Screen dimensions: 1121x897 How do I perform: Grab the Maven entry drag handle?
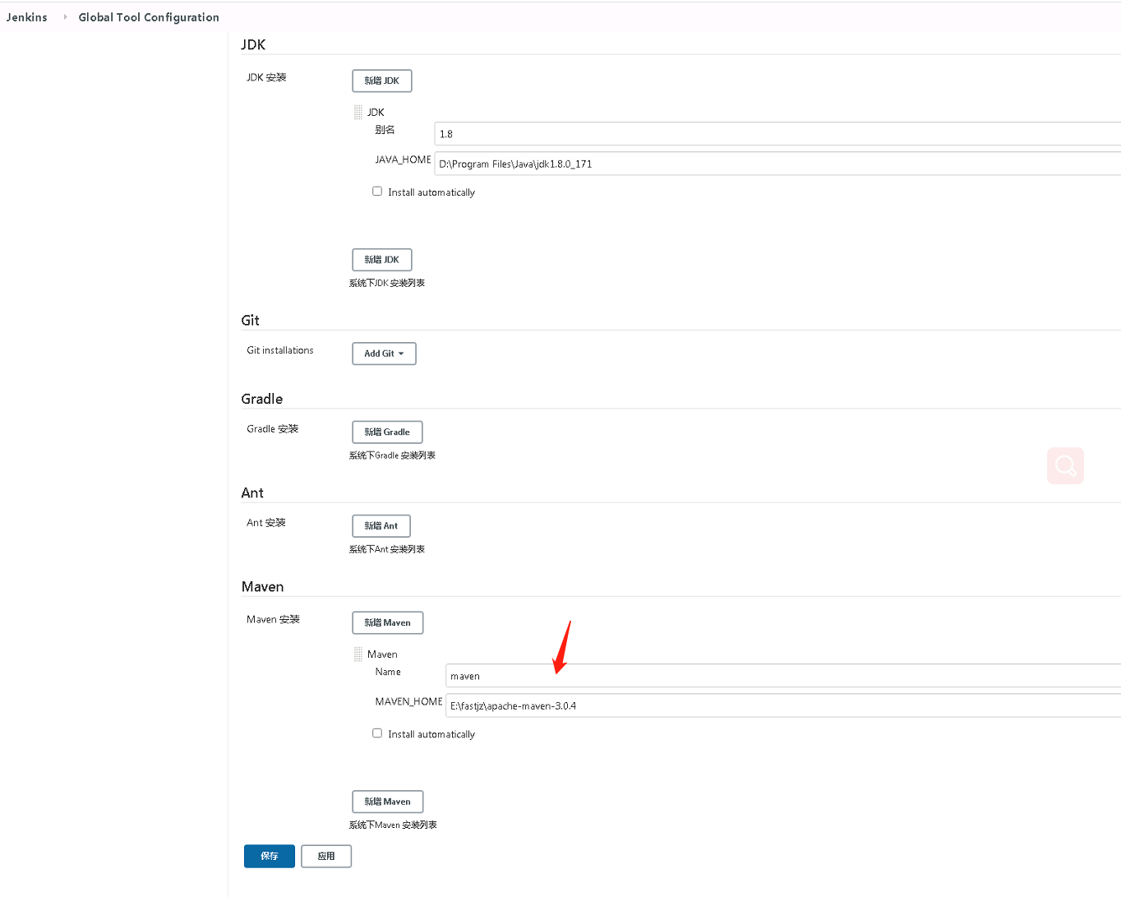[x=358, y=654]
